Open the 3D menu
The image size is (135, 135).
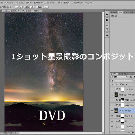pos(59,3)
